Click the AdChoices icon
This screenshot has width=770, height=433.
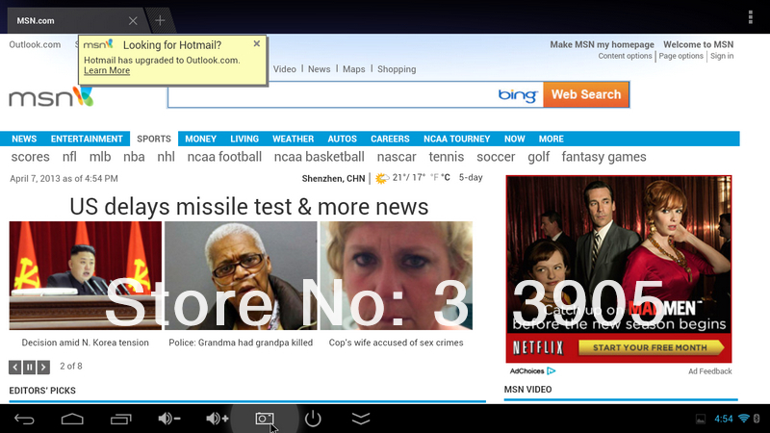pos(551,371)
